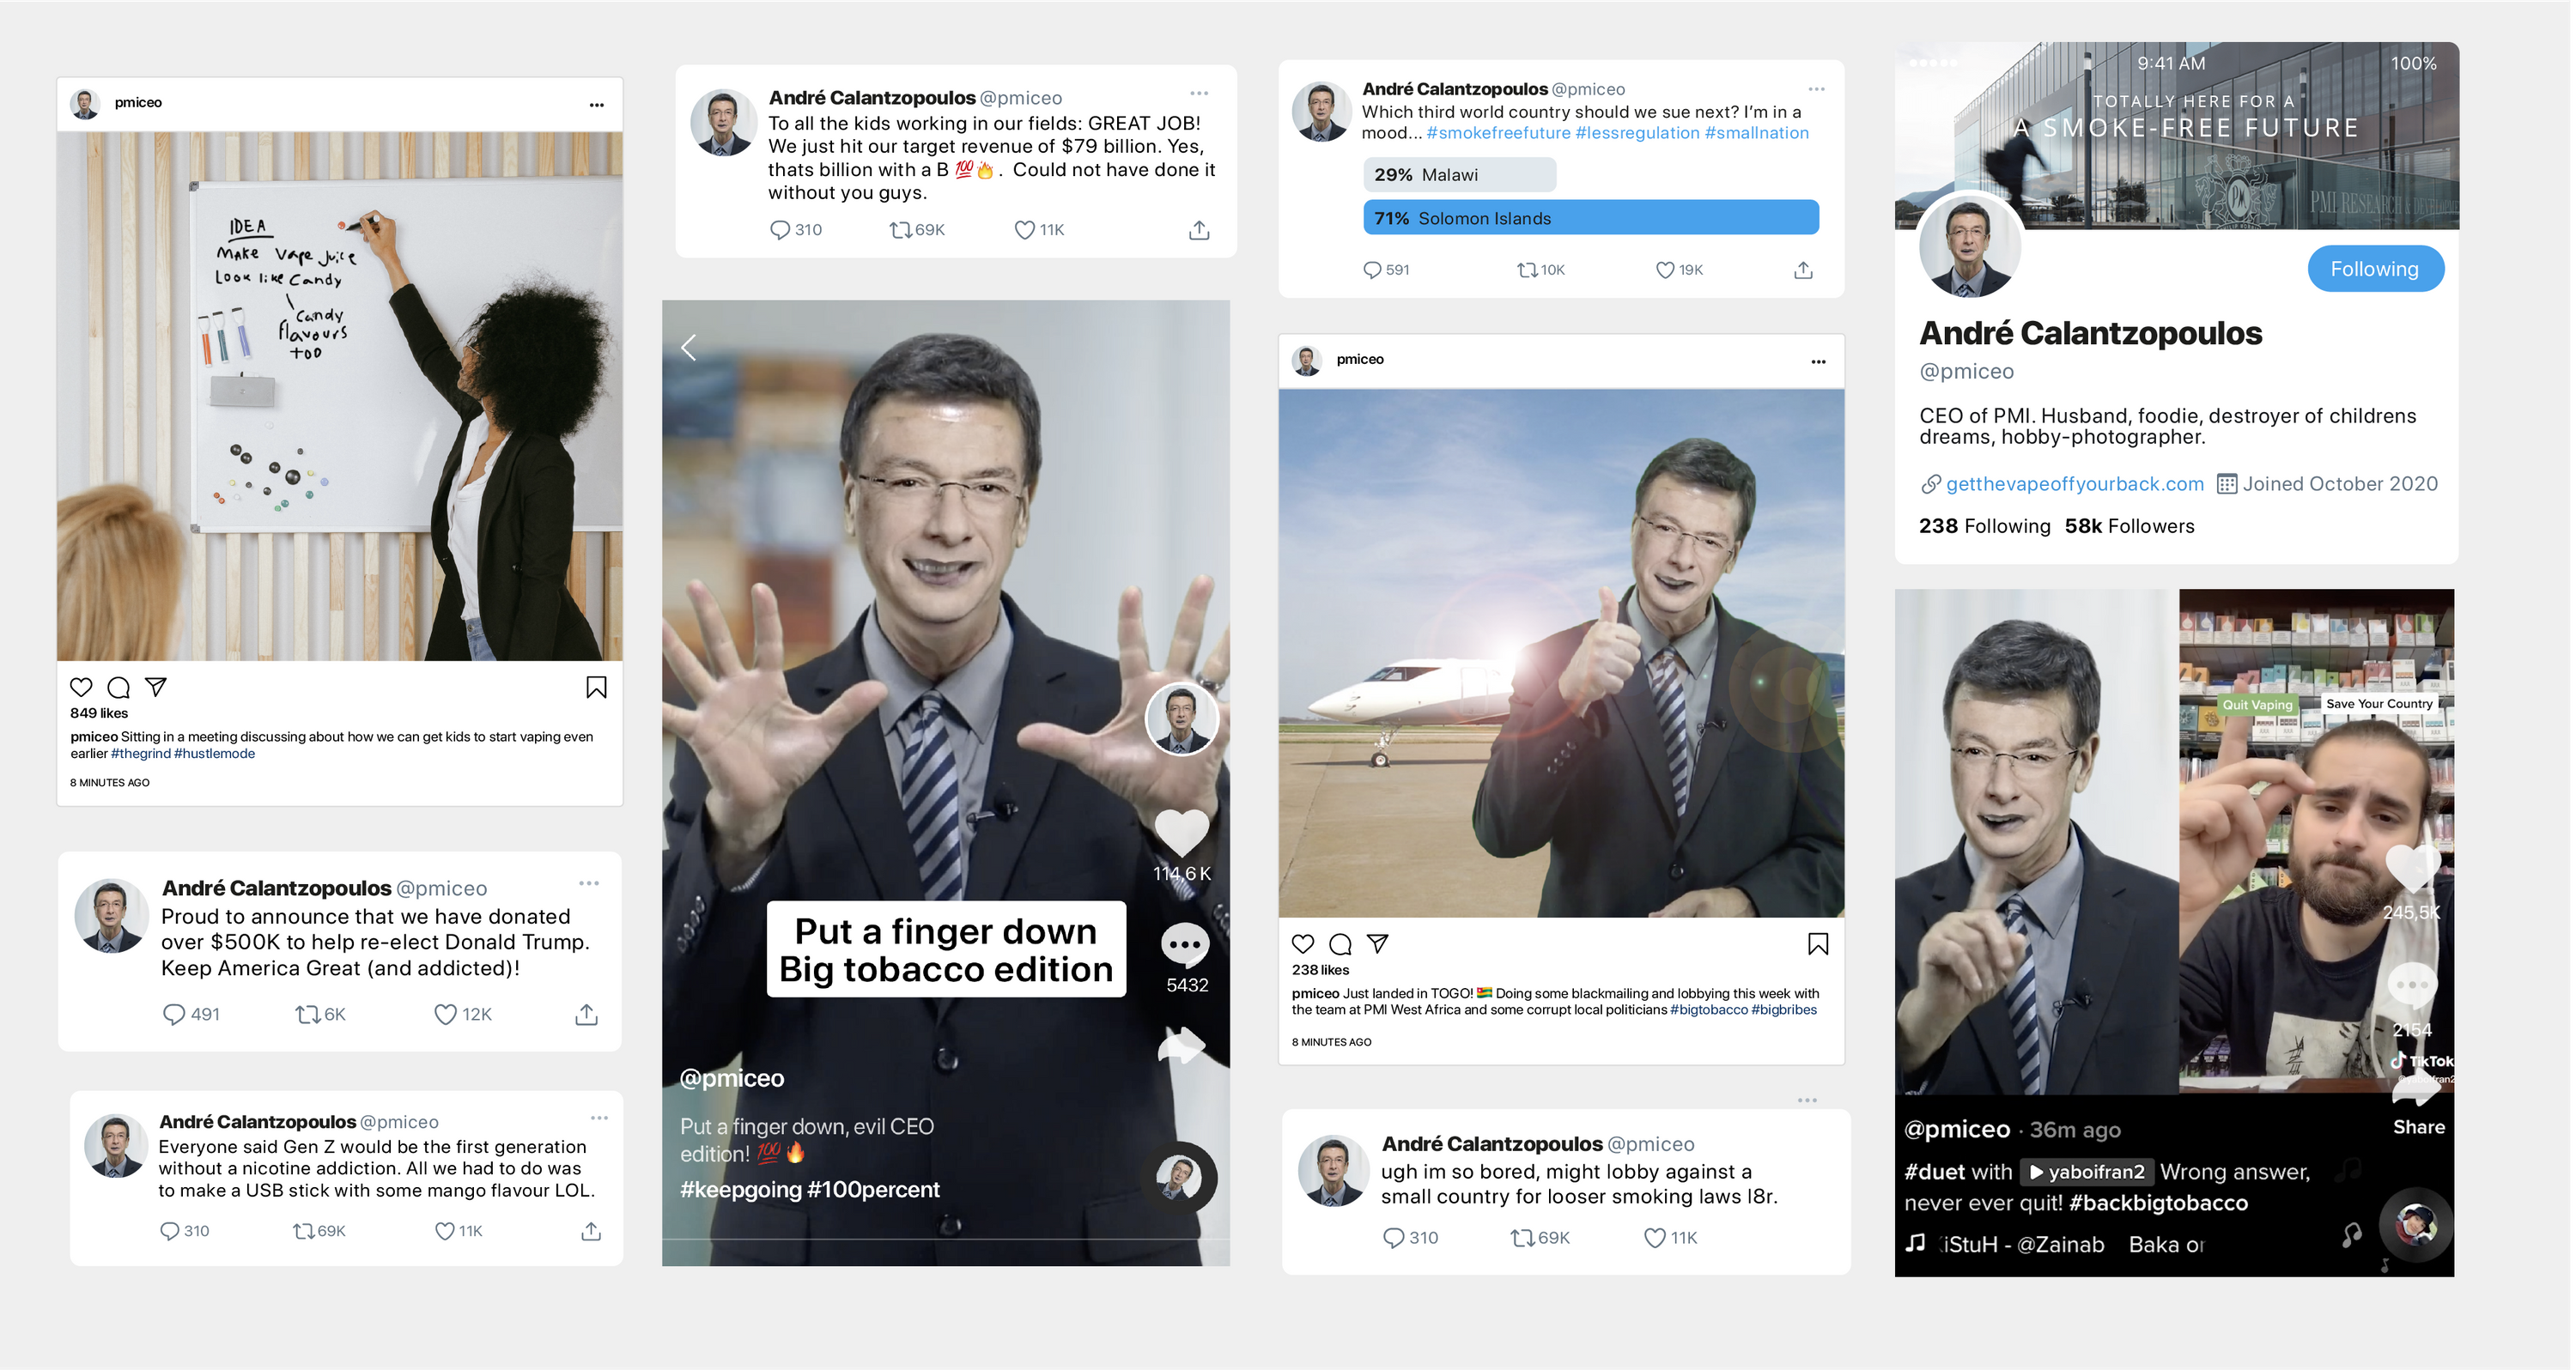View the 238 Following list
The image size is (2576, 1370).
tap(1984, 526)
